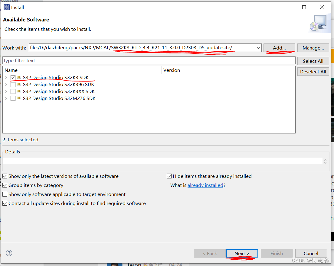Select the S32 Design Studio S32K396 SDK row

tap(59, 85)
